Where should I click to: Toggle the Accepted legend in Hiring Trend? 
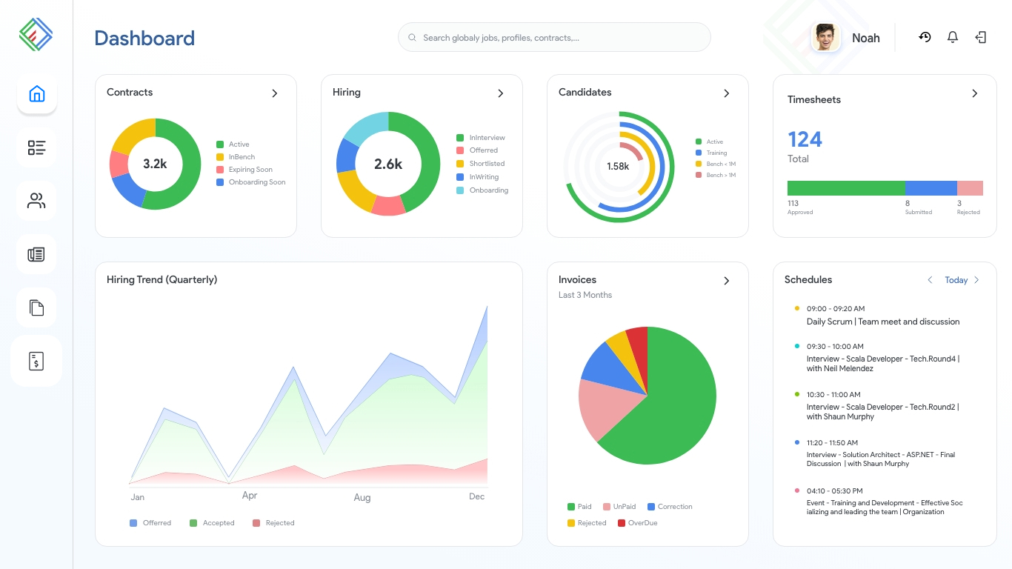212,523
